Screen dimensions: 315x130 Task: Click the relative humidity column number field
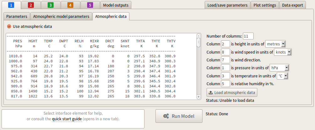pos(225,84)
